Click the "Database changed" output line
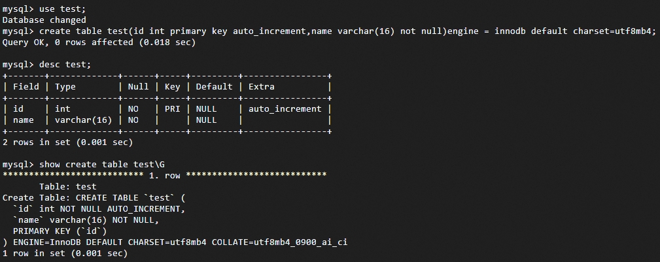Image resolution: width=660 pixels, height=262 pixels. pos(44,20)
